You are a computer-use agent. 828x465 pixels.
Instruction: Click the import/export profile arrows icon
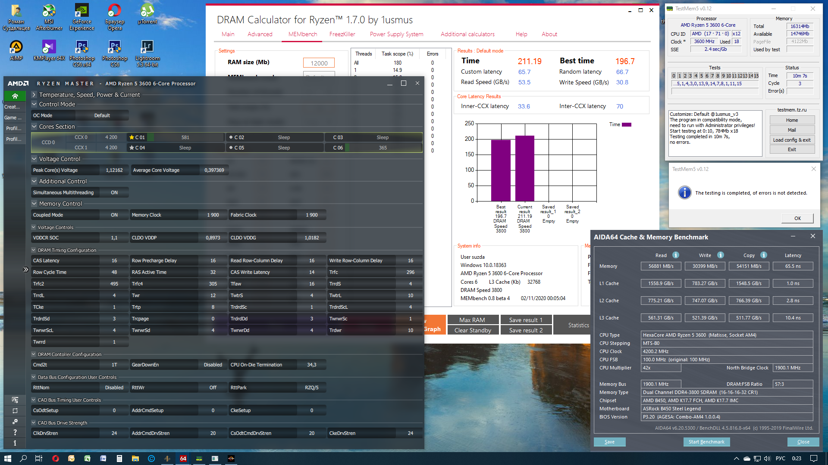tap(15, 400)
